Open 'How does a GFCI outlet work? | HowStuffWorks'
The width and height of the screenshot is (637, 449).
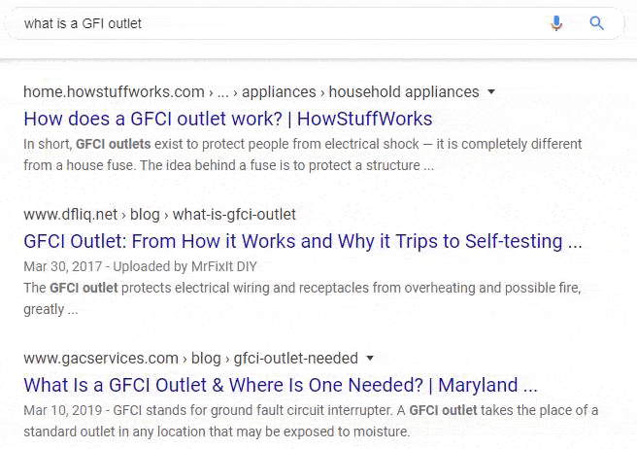228,119
